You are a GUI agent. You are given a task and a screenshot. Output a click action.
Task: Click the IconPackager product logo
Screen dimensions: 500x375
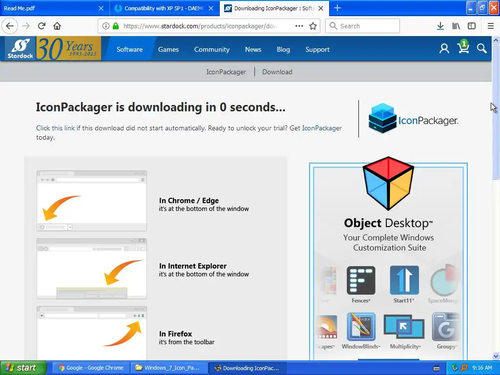[x=413, y=118]
